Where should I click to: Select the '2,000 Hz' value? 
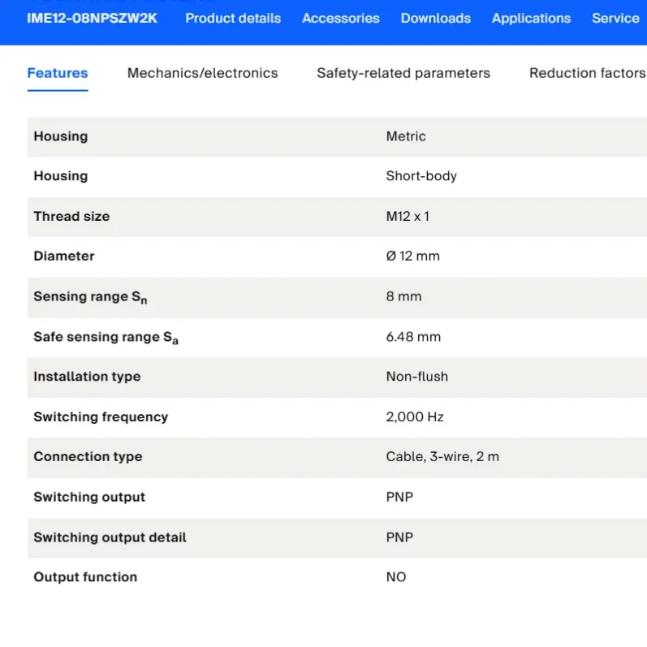tap(415, 416)
